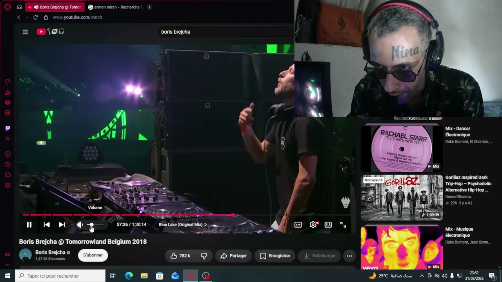
Task: Go back to the previous page
Action: click(19, 17)
